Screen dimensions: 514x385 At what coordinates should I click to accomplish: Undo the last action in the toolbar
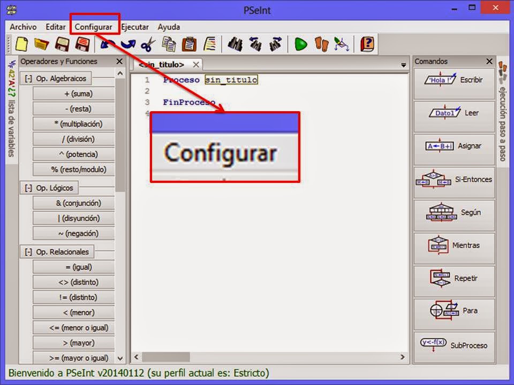click(108, 44)
